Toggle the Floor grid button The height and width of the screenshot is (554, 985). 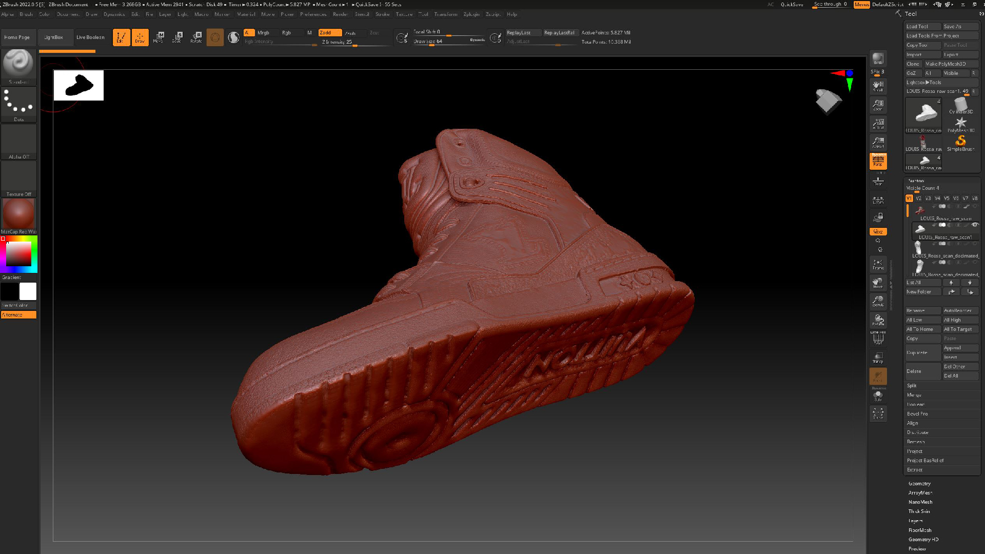[878, 181]
